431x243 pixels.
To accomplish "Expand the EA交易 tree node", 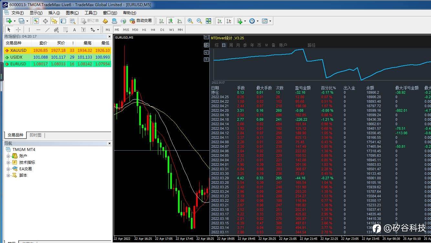I will pyautogui.click(x=8, y=169).
